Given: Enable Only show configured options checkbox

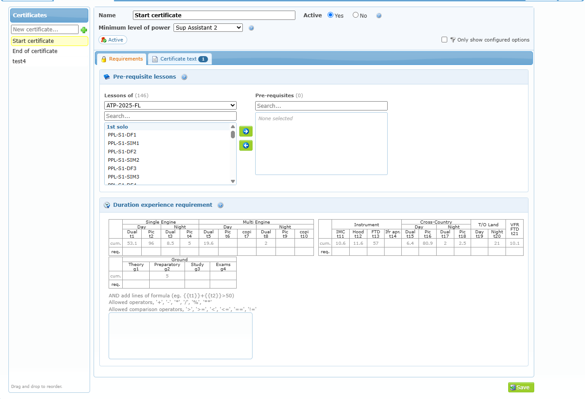Looking at the screenshot, I should pos(444,40).
